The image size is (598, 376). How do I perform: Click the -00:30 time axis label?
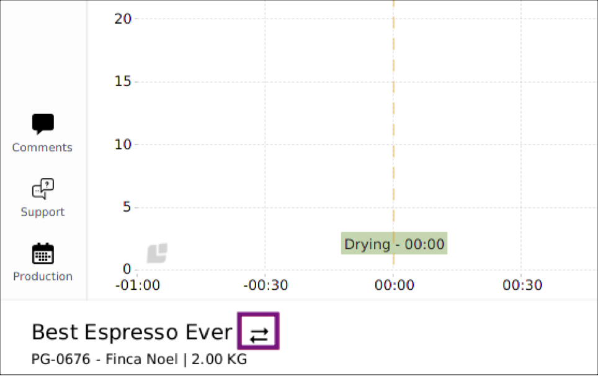click(x=266, y=285)
